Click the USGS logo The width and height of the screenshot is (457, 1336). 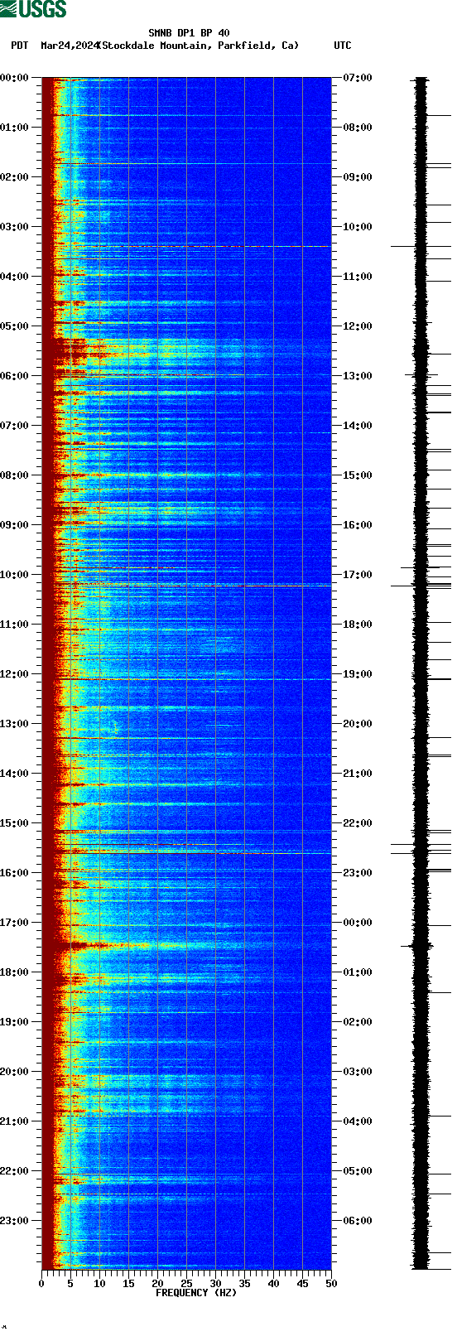(33, 9)
